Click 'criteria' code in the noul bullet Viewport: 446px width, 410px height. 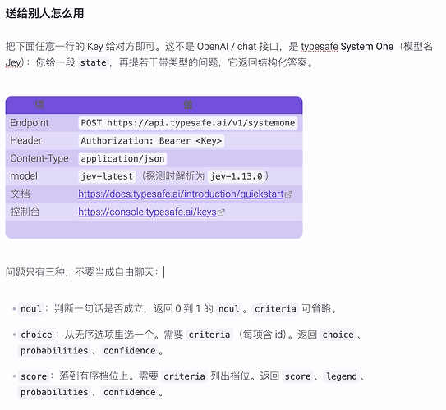click(275, 309)
